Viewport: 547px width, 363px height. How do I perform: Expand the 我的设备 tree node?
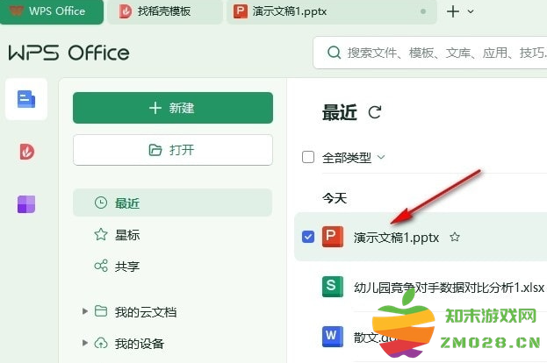pyautogui.click(x=85, y=343)
